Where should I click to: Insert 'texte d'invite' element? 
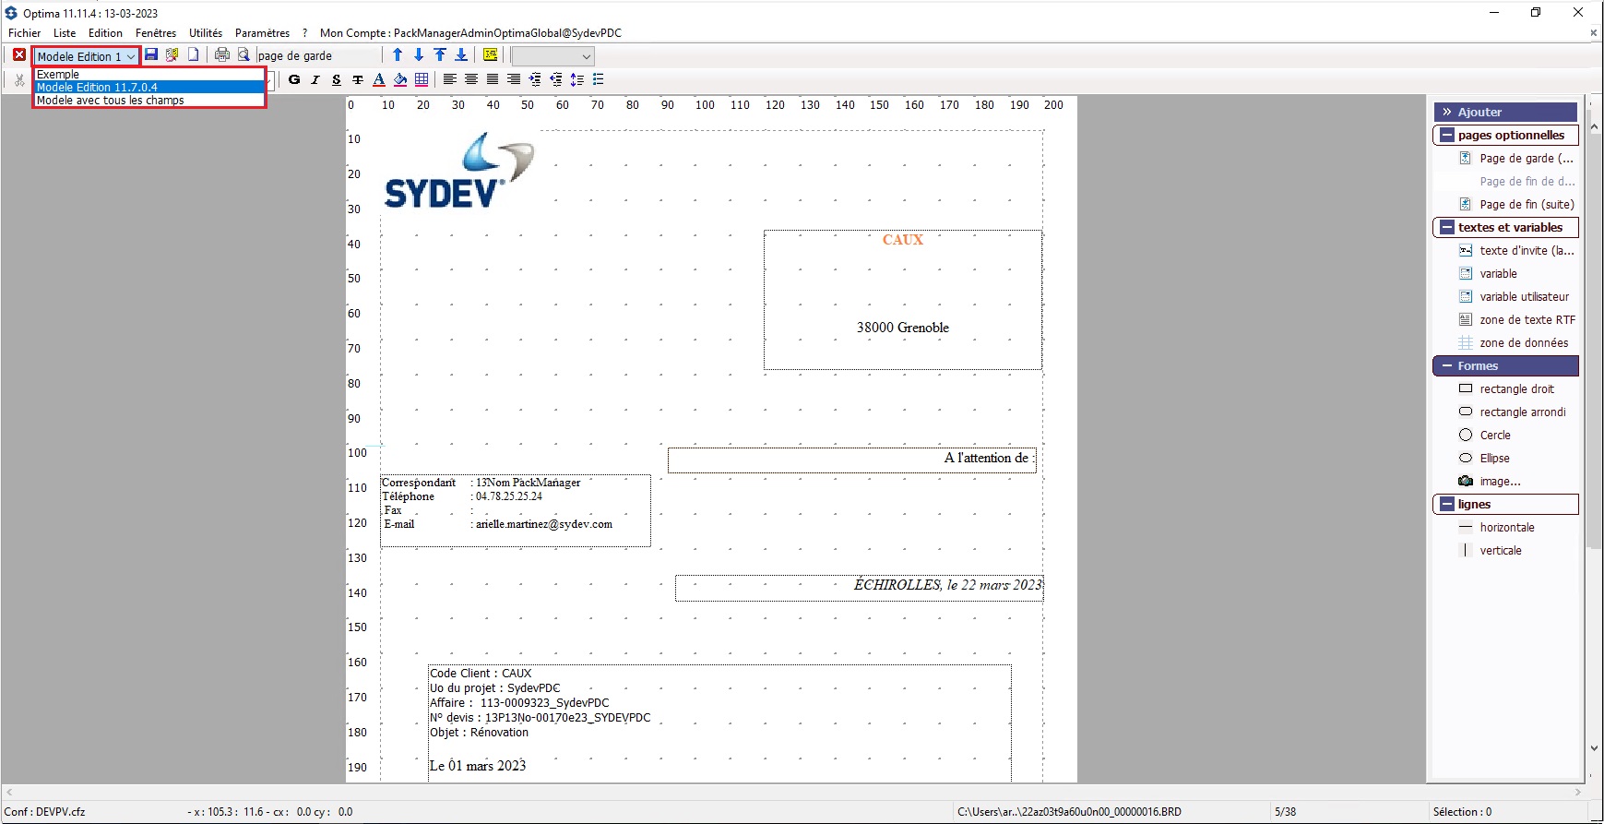point(1516,250)
